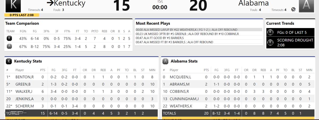Click the FG% header in Team Comparison
The width and height of the screenshot is (319, 120).
tap(23, 31)
